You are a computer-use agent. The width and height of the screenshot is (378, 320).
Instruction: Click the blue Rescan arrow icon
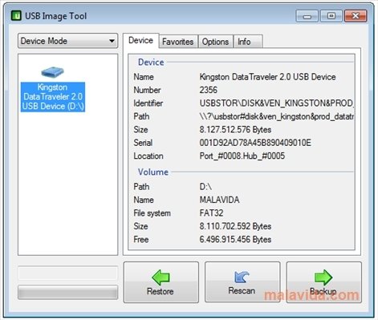[x=242, y=277]
